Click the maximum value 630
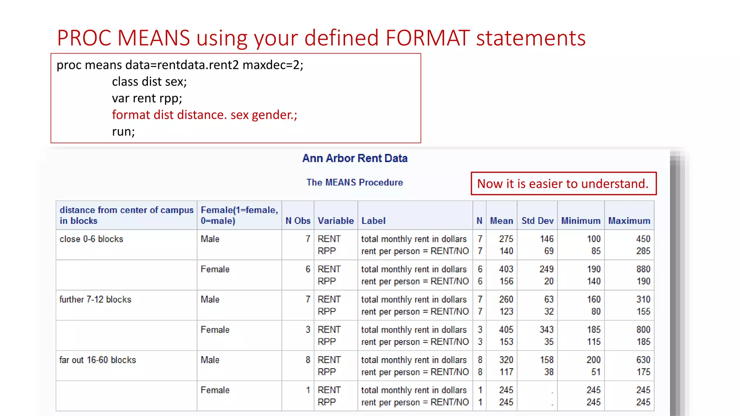Viewport: 740px width, 416px height. [x=643, y=360]
